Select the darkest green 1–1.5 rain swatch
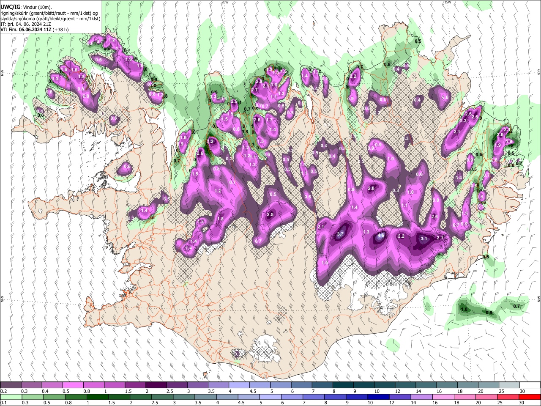 97,397
